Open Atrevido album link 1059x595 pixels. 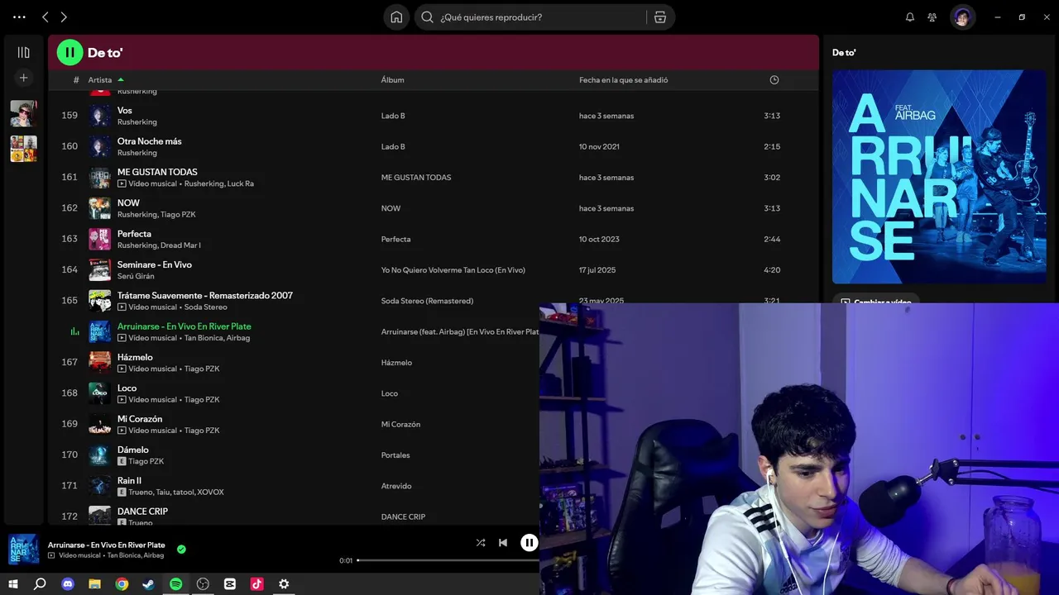pos(396,486)
